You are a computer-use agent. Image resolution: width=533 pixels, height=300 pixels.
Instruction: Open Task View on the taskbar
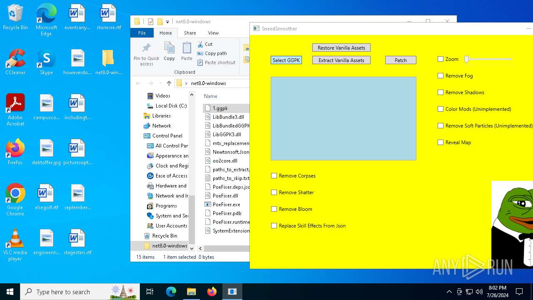point(150,292)
